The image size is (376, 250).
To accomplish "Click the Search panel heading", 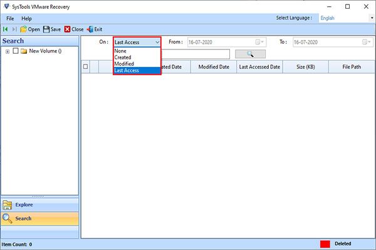I will click(x=13, y=41).
